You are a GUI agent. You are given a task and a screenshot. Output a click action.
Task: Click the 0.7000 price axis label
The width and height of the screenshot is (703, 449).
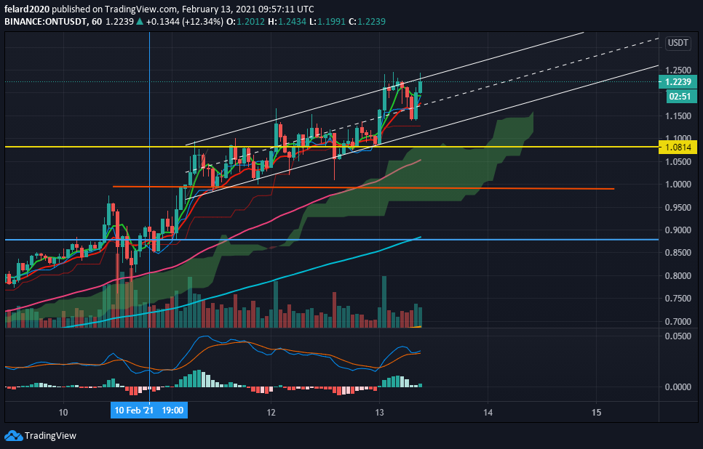coord(678,321)
